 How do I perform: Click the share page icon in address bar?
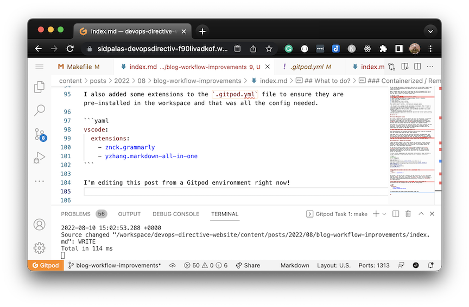point(253,49)
